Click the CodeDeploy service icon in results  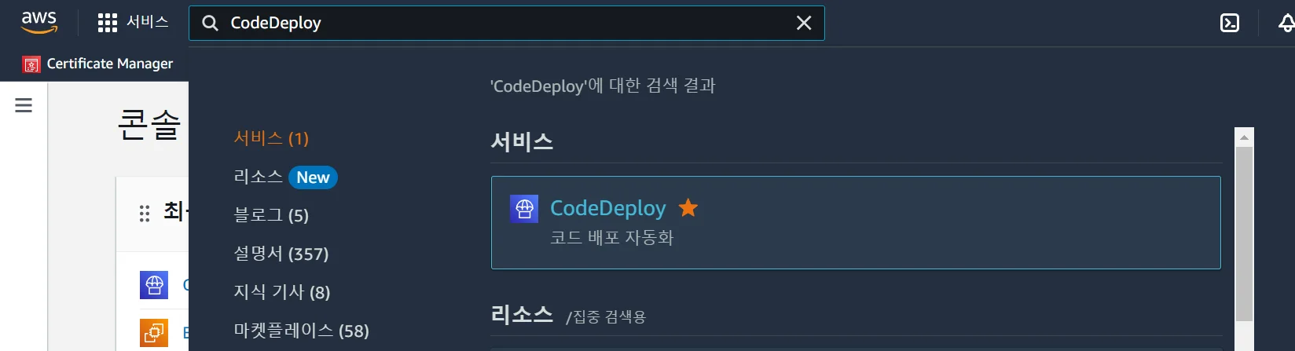click(524, 209)
